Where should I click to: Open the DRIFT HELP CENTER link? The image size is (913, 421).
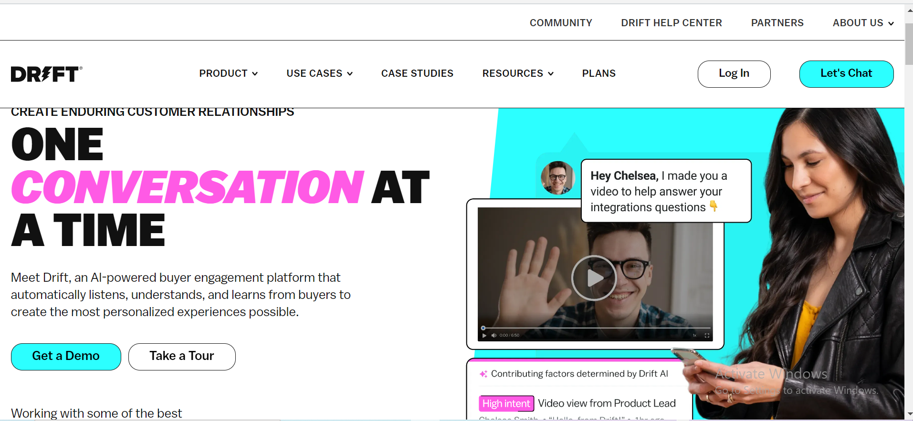pyautogui.click(x=672, y=23)
